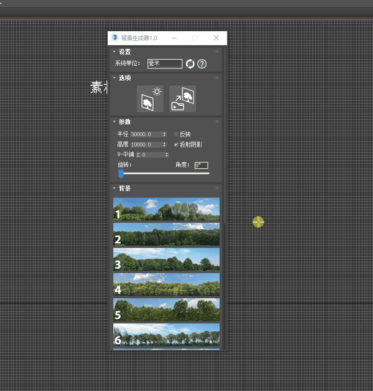Click the load image to folder icon
This screenshot has height=391, width=373.
coord(182,98)
